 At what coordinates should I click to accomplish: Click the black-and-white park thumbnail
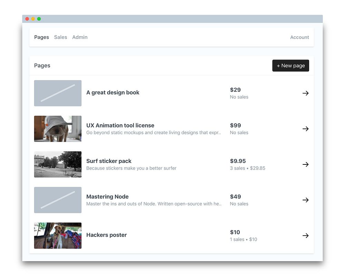[x=58, y=164]
